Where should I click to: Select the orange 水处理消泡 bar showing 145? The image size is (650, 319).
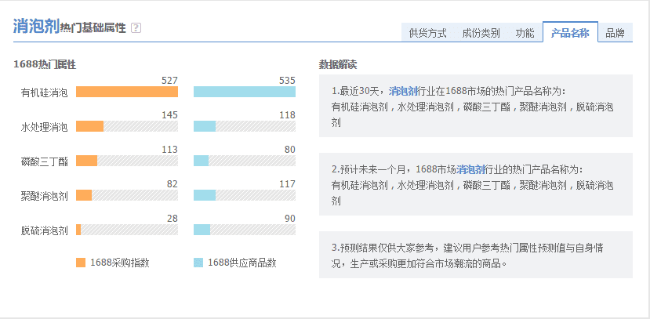(x=90, y=126)
